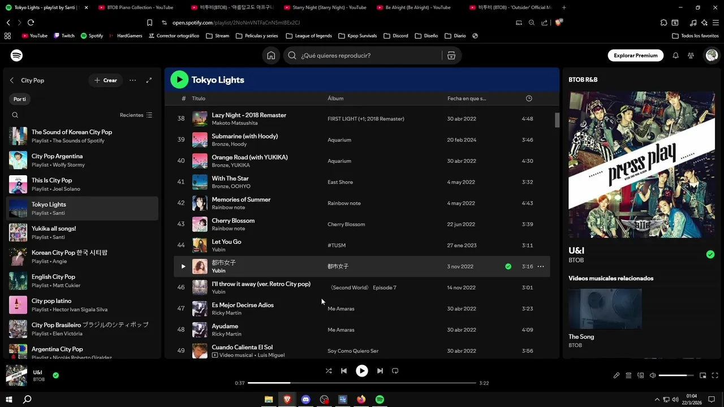Select Por ti filter chip

pyautogui.click(x=20, y=99)
